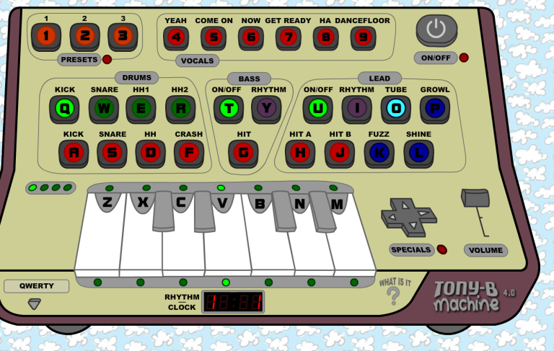Select preset 1
Viewport: 554px width, 351px height.
pos(46,35)
